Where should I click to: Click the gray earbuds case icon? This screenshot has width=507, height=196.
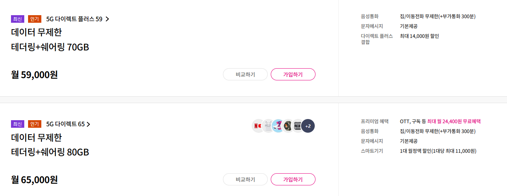tap(298, 126)
